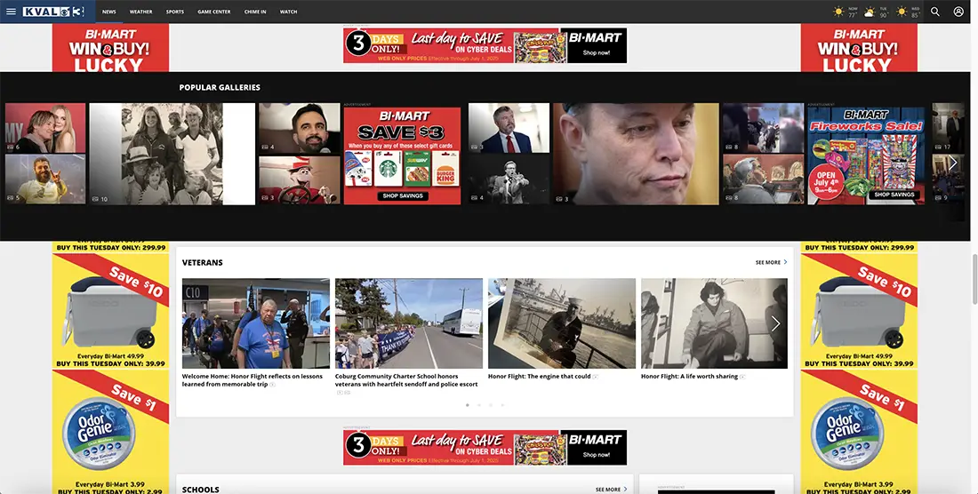This screenshot has width=978, height=494.
Task: Open large close-up man face gallery
Action: pos(637,154)
